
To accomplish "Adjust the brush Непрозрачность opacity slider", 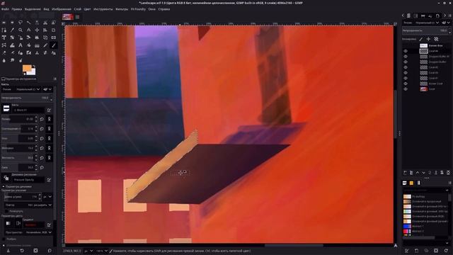I will pos(27,98).
